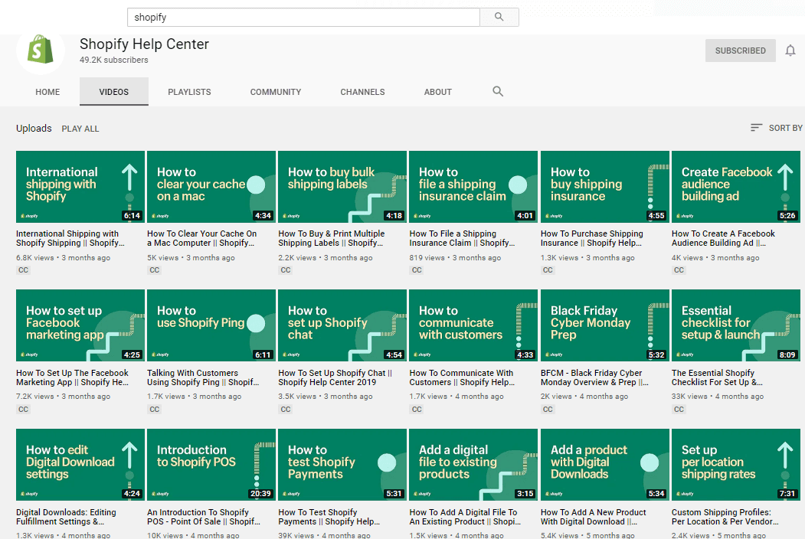Viewport: 805px width, 539px height.
Task: Open How to buy shipping insurance thumbnail
Action: tap(605, 186)
